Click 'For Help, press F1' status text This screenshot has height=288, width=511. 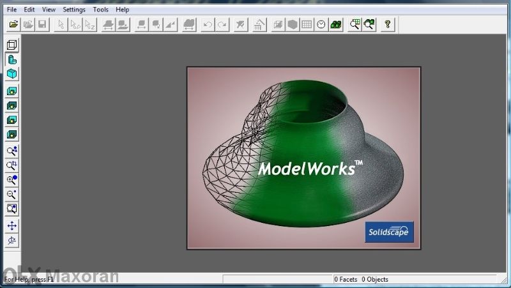29,279
